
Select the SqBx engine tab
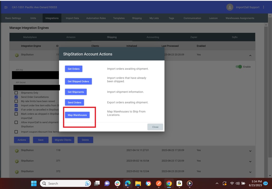tap(235, 37)
